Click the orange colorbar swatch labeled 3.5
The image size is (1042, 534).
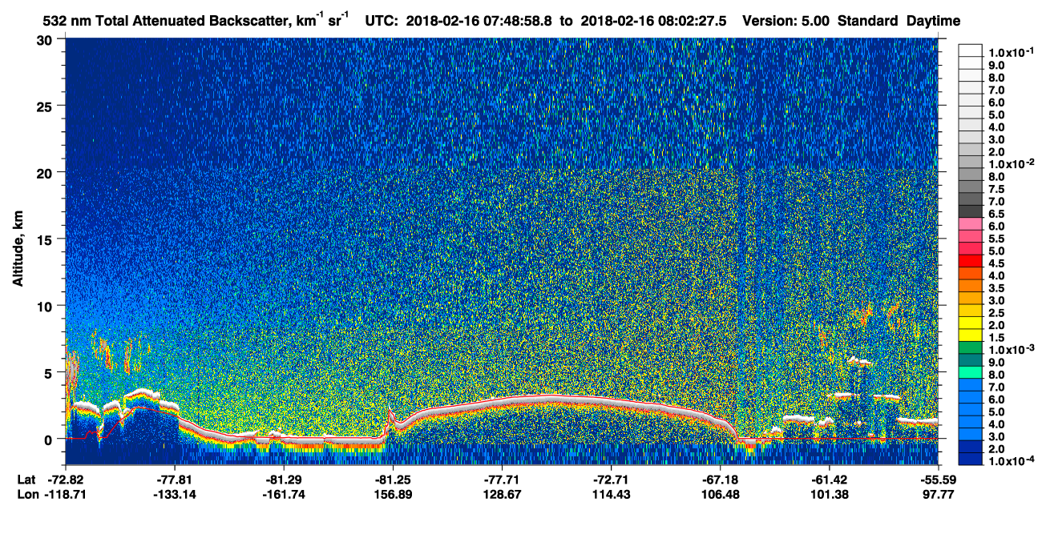970,287
